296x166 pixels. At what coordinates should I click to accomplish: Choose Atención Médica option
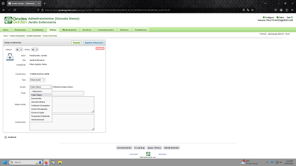coord(41,102)
